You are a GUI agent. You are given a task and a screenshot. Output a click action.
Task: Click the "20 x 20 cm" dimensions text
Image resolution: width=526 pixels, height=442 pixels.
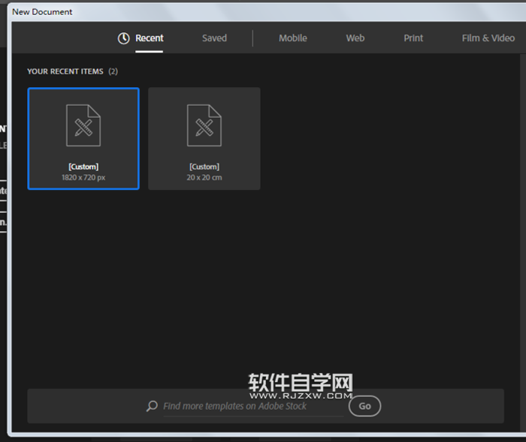(x=204, y=178)
